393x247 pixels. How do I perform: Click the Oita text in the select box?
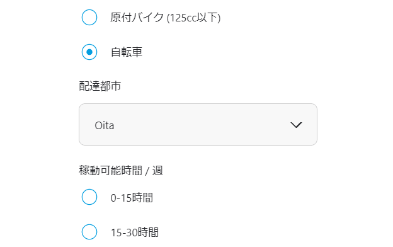tap(105, 125)
